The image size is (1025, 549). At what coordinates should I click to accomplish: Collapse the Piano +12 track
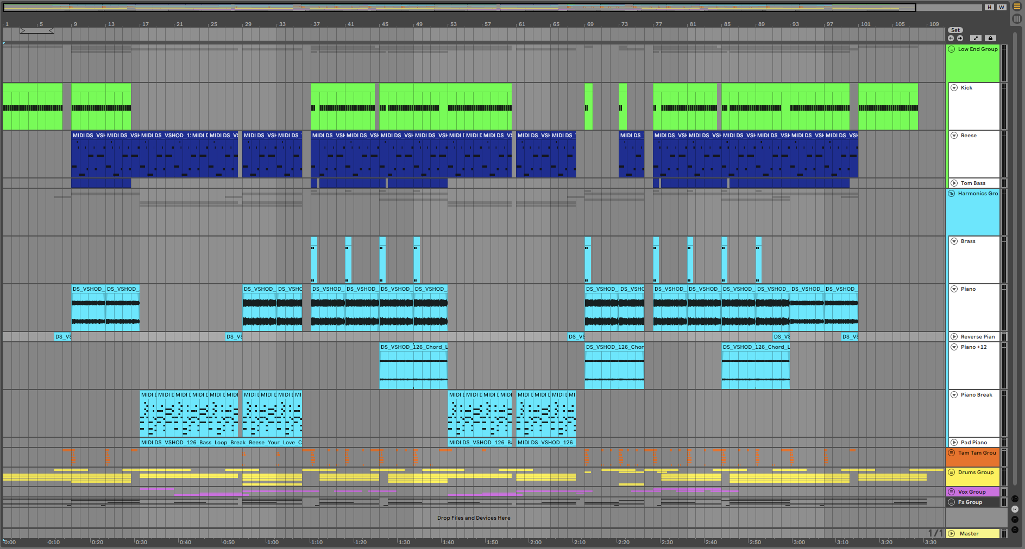pyautogui.click(x=954, y=347)
